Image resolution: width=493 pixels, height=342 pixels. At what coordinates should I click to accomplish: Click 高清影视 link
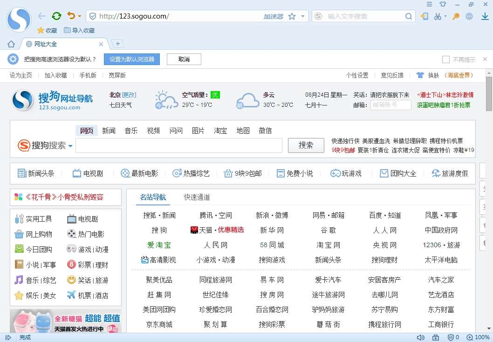click(x=158, y=260)
